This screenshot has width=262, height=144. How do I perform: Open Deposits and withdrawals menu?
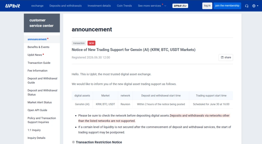(65, 6)
